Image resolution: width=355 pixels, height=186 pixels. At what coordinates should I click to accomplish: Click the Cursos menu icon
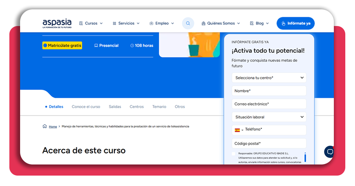coord(81,23)
